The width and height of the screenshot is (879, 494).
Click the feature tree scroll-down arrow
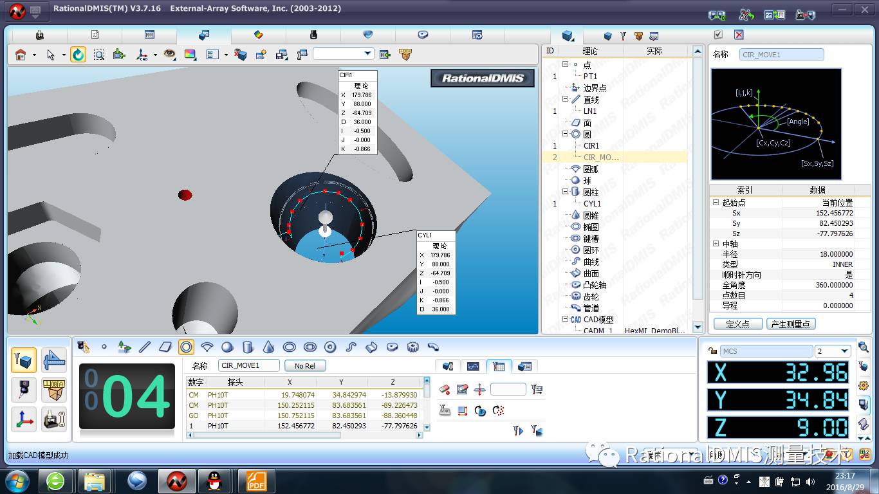pos(698,327)
